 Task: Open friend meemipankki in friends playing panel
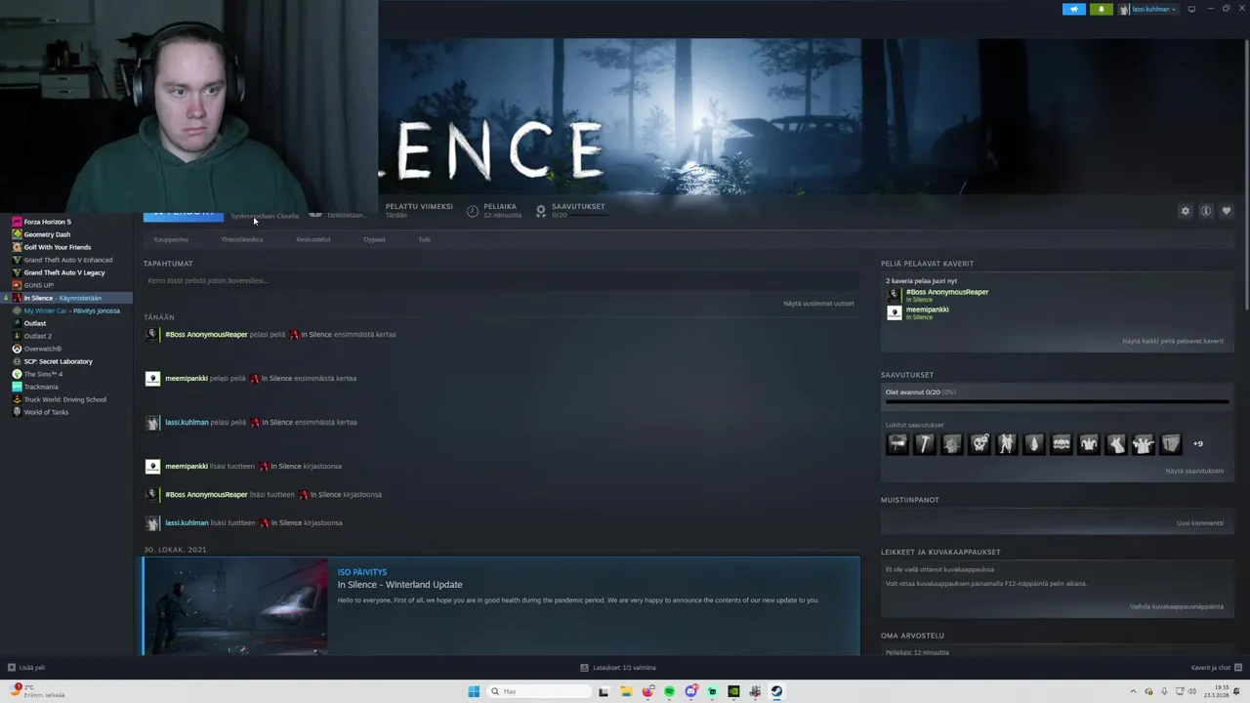(x=927, y=310)
